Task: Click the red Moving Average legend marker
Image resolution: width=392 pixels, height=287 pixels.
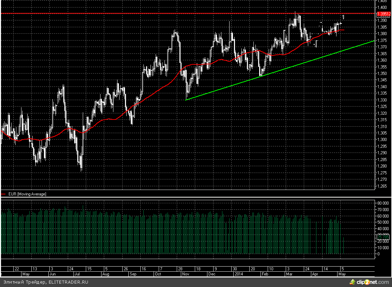Action: pos(3,194)
